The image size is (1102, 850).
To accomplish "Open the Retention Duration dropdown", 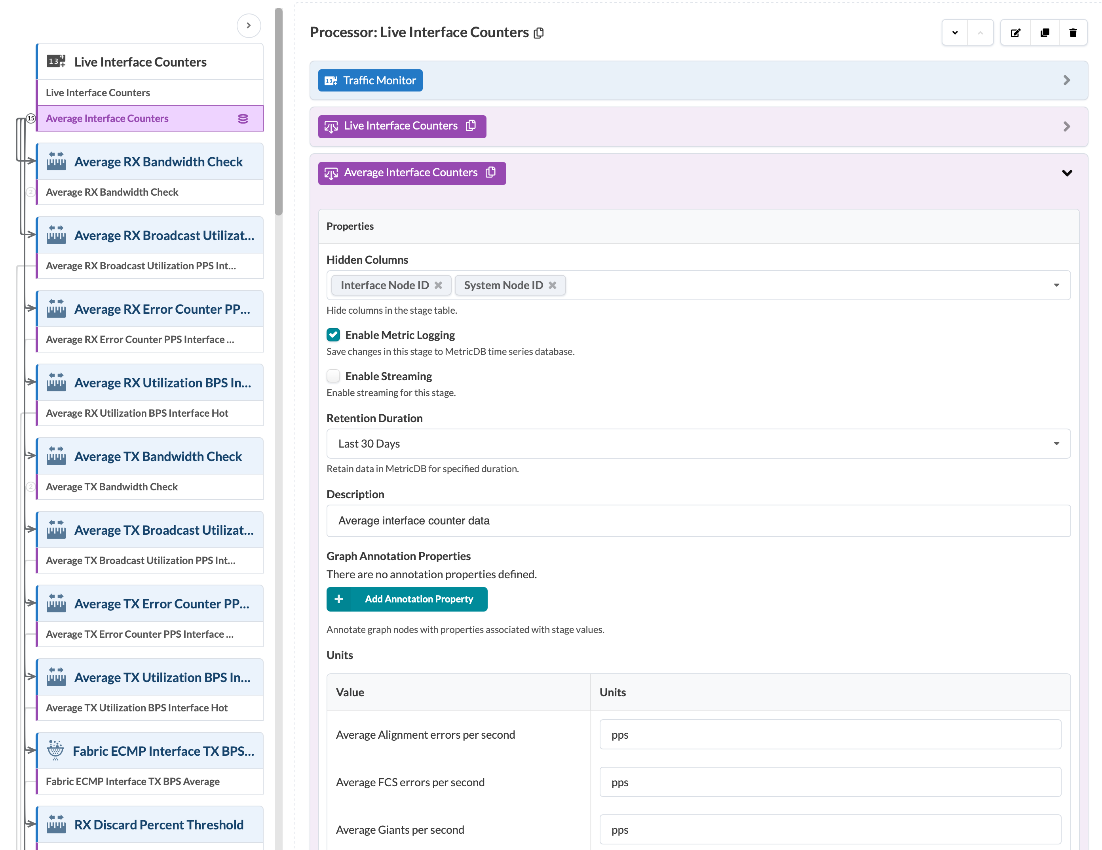I will point(698,444).
